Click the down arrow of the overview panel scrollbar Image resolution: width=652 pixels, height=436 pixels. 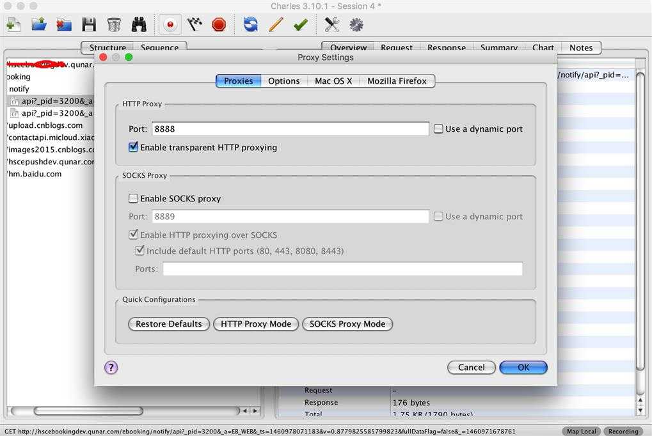click(640, 410)
